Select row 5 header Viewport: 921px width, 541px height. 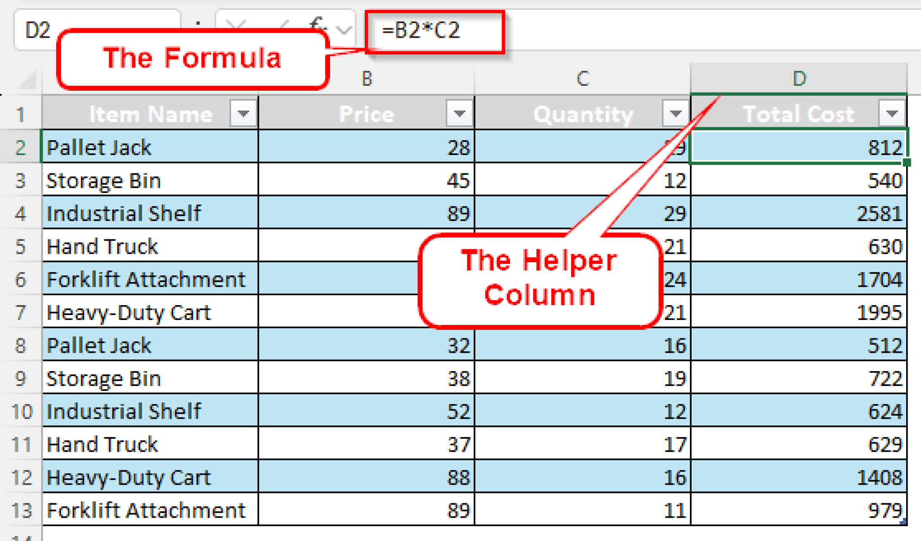pos(21,246)
